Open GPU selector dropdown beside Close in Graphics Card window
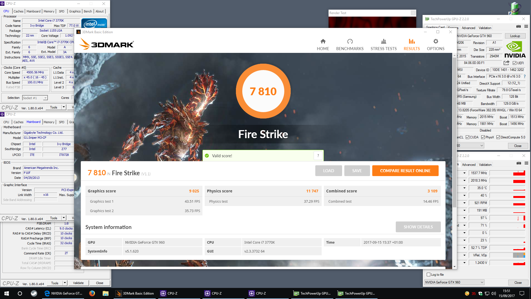Viewport: 531px width, 299px height. (x=482, y=146)
